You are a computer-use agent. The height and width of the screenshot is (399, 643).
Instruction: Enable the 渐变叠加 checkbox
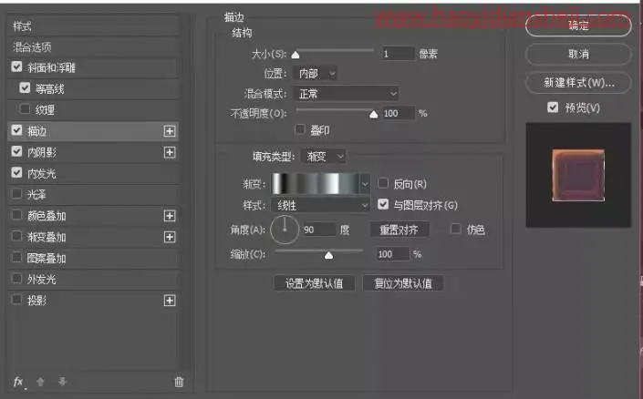click(16, 236)
